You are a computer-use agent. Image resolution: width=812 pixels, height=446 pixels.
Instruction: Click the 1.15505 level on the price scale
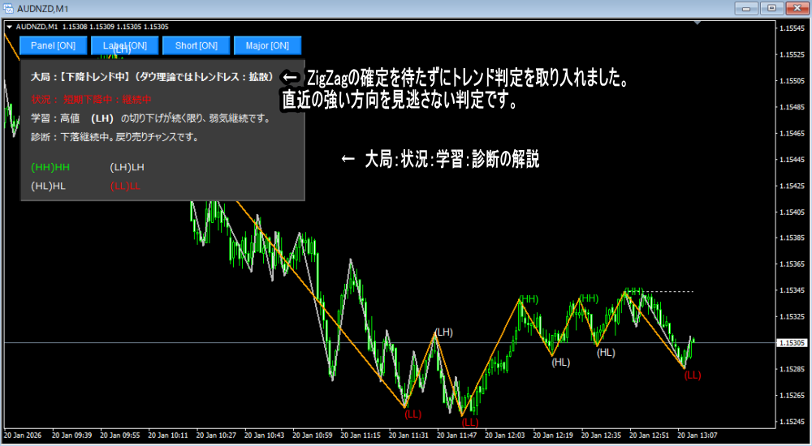click(792, 81)
